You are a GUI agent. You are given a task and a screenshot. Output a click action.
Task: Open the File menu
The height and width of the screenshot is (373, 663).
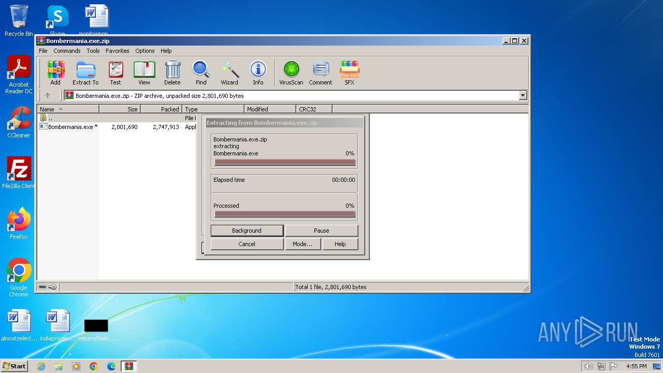[x=43, y=51]
